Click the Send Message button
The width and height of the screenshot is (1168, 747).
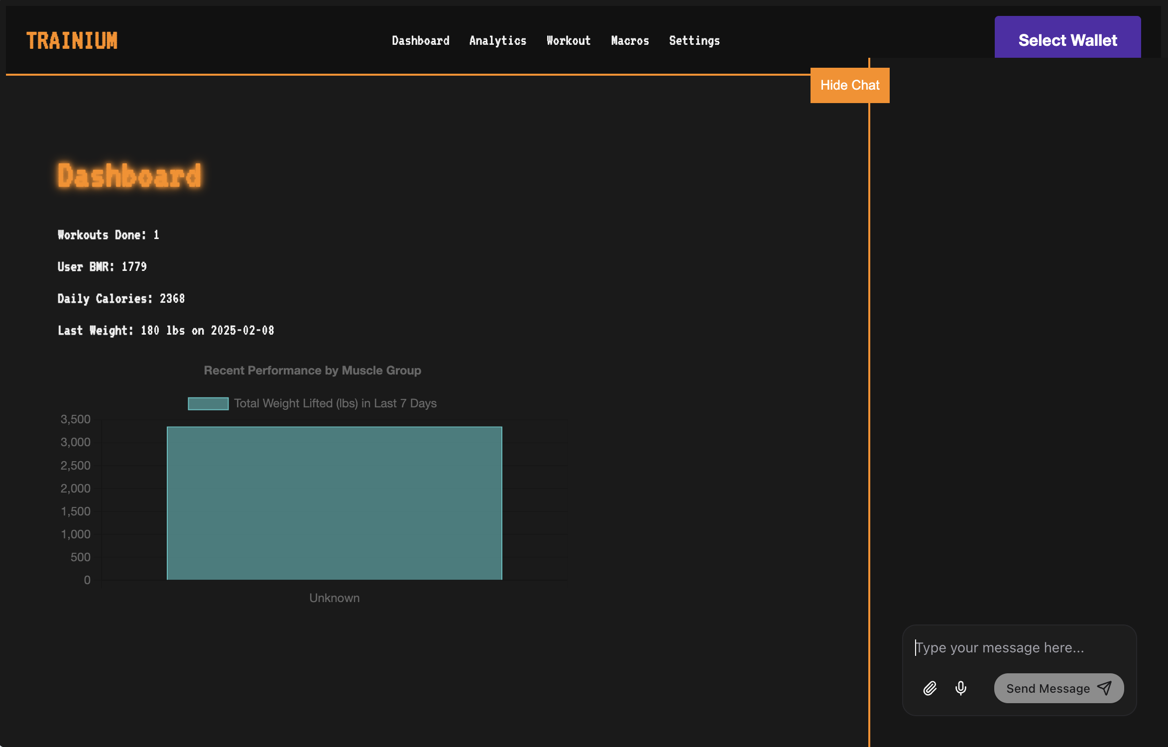tap(1059, 688)
